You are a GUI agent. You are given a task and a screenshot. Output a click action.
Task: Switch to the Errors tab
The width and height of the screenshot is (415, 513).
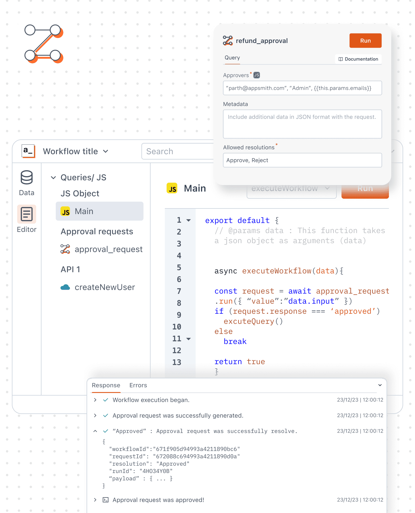(138, 385)
